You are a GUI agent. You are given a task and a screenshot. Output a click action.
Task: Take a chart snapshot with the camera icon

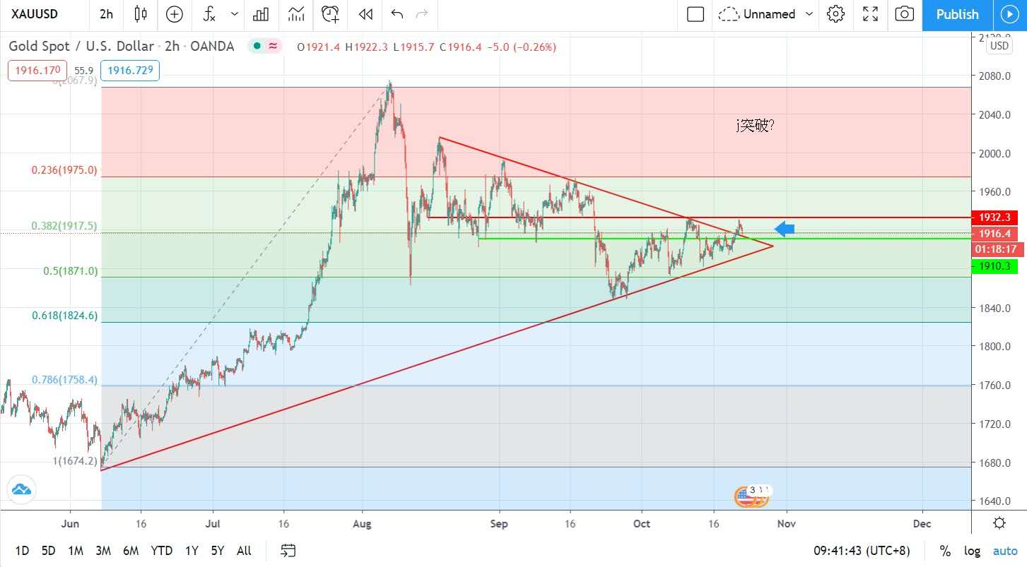903,14
